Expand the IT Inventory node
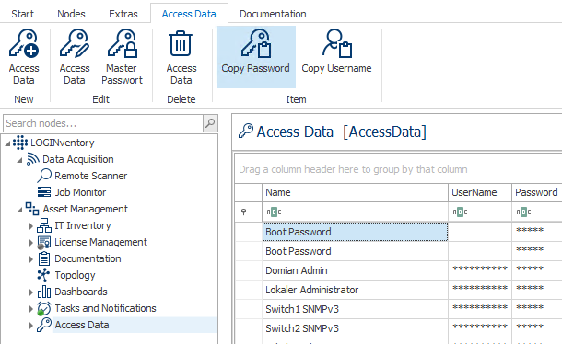The width and height of the screenshot is (562, 344). point(30,226)
